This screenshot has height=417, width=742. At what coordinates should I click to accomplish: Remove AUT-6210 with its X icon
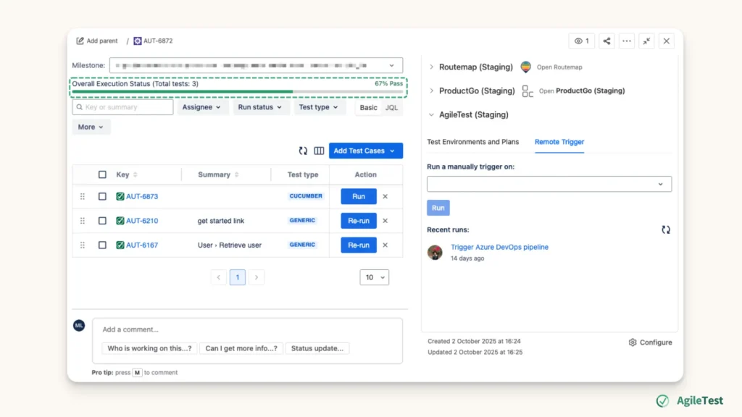pyautogui.click(x=385, y=221)
